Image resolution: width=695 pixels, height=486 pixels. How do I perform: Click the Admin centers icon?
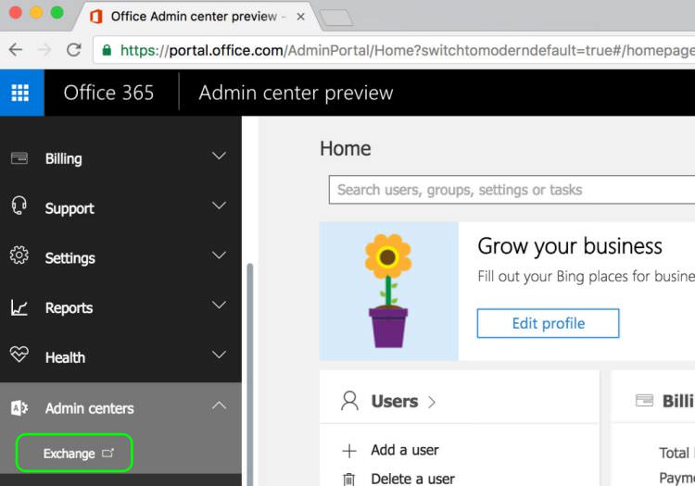click(x=19, y=407)
